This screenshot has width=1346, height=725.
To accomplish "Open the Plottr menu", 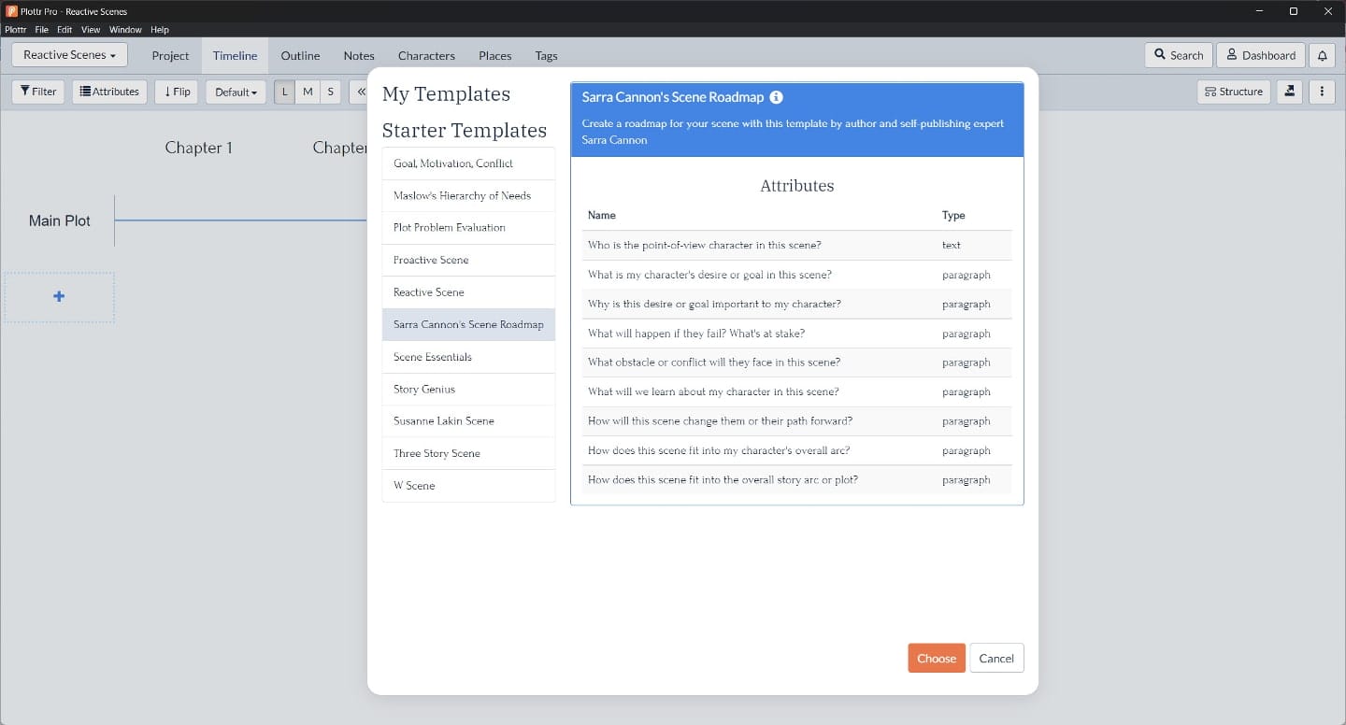I will [16, 30].
